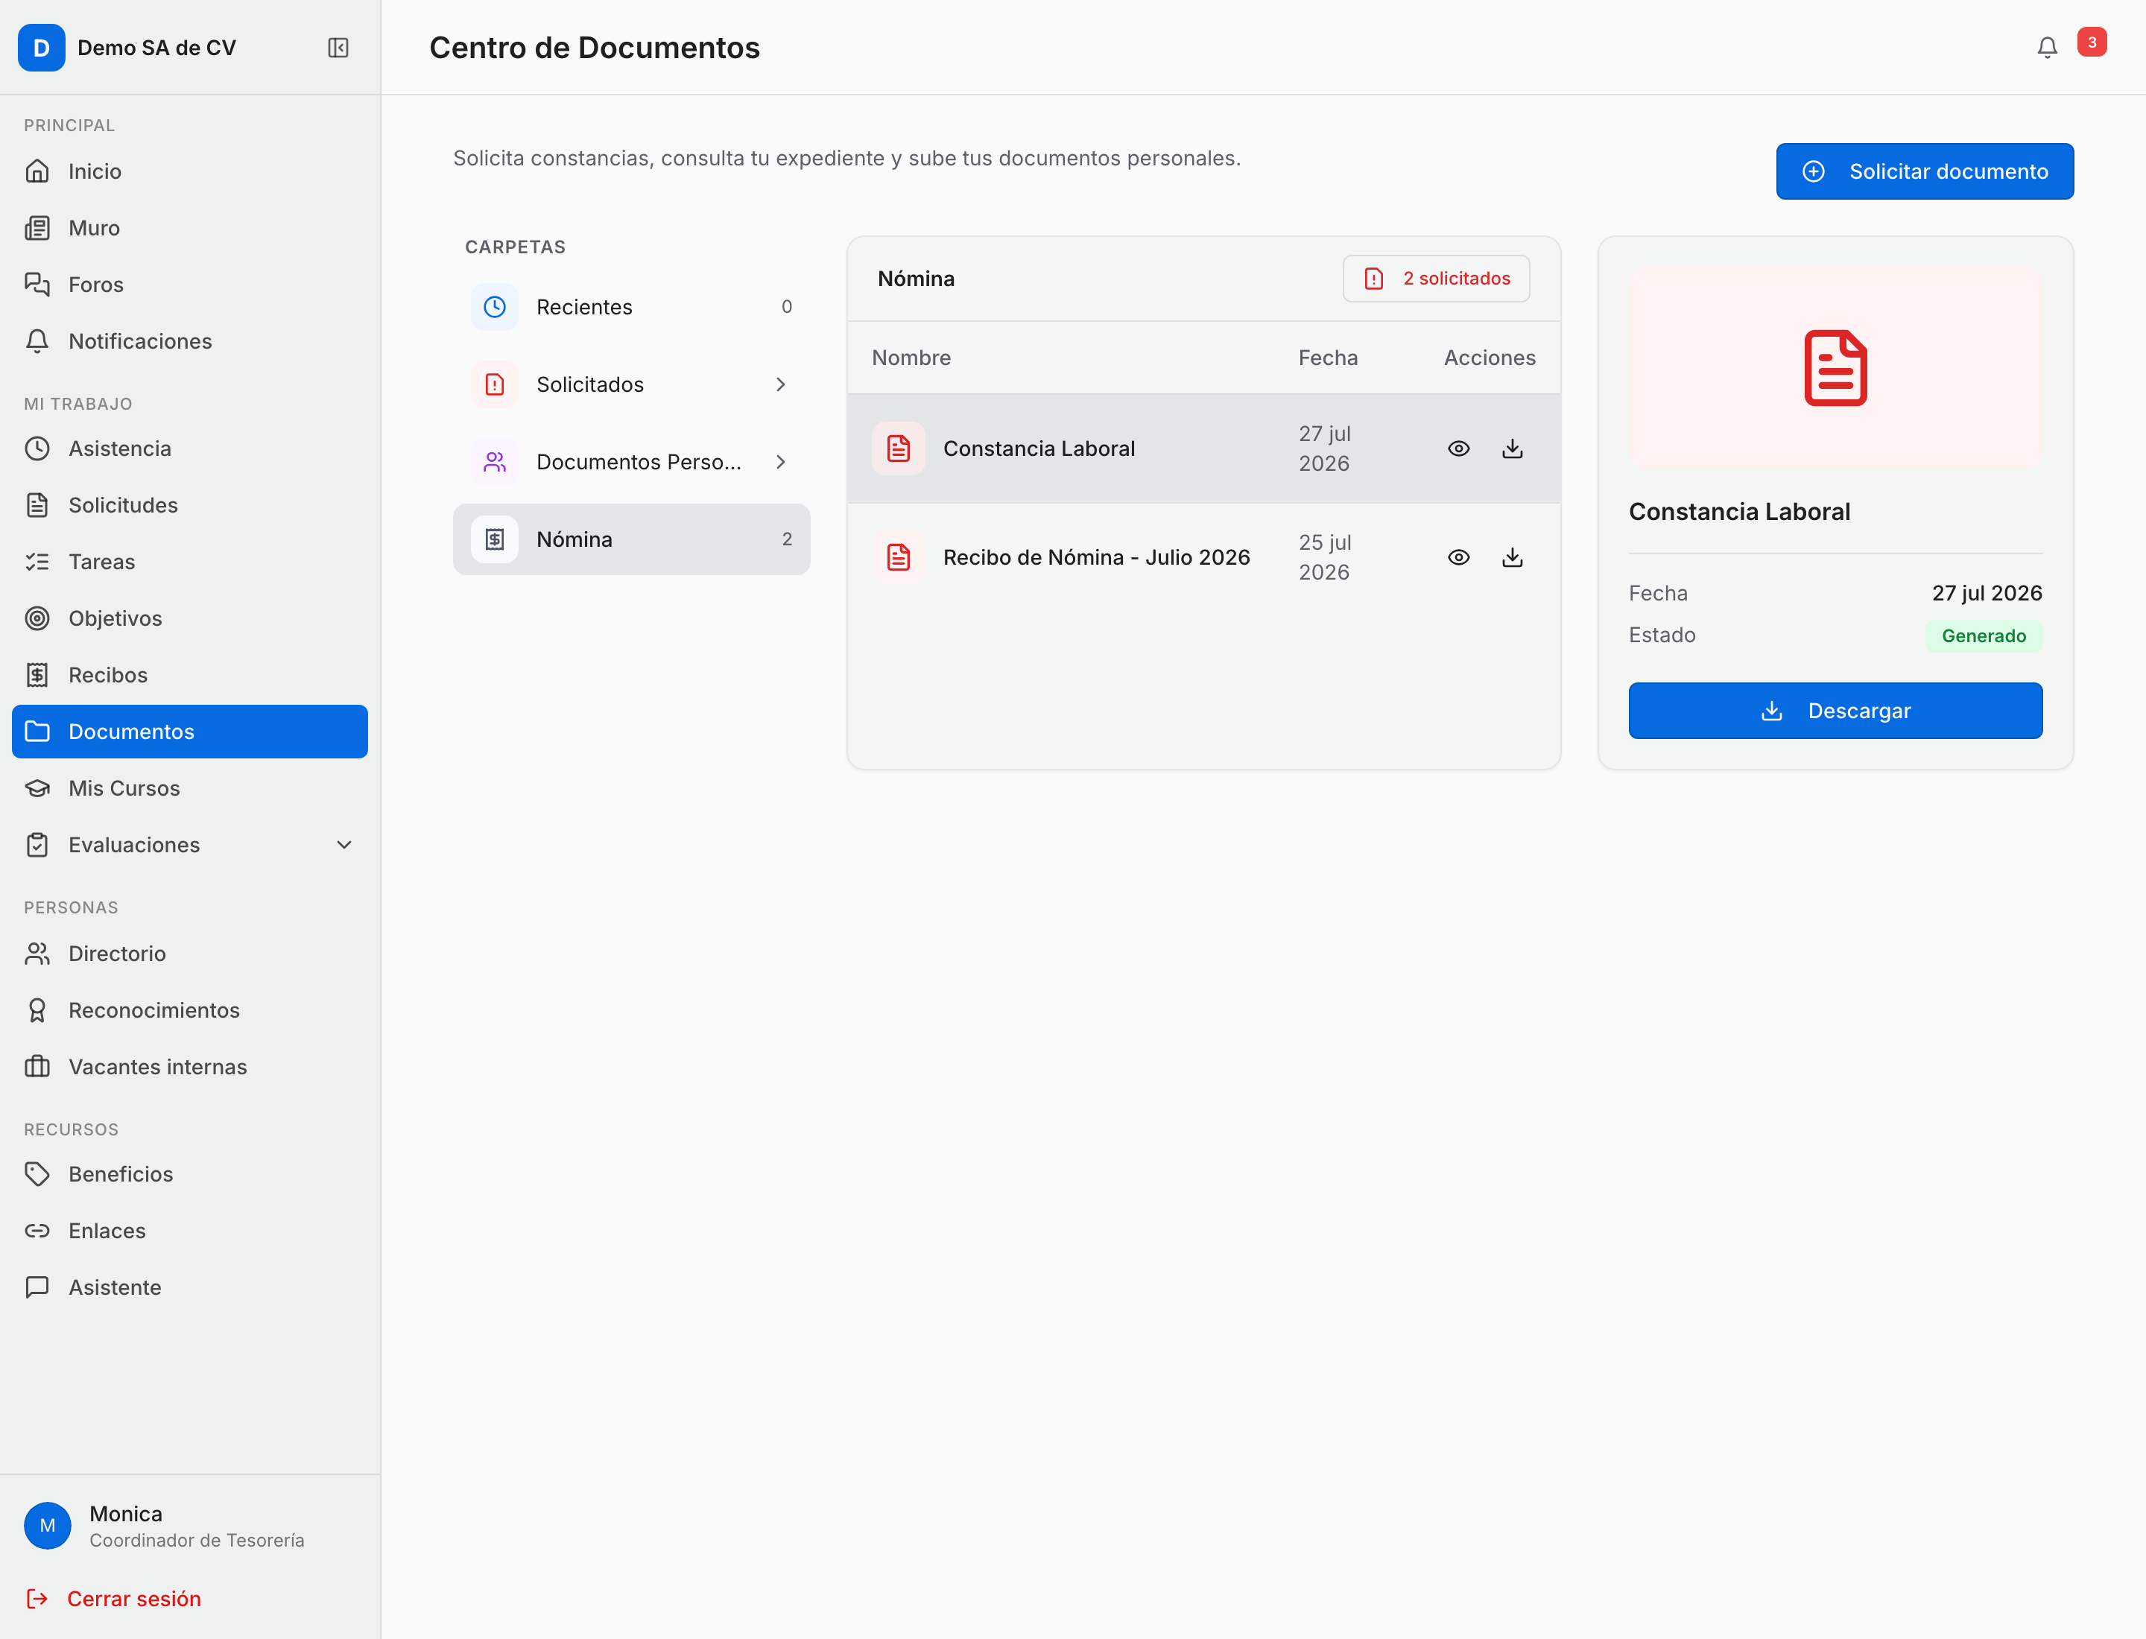Click the Demo SA de CV logo
The image size is (2146, 1639).
tap(41, 48)
